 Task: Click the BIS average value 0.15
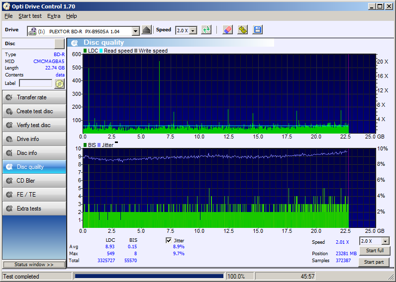(132, 247)
